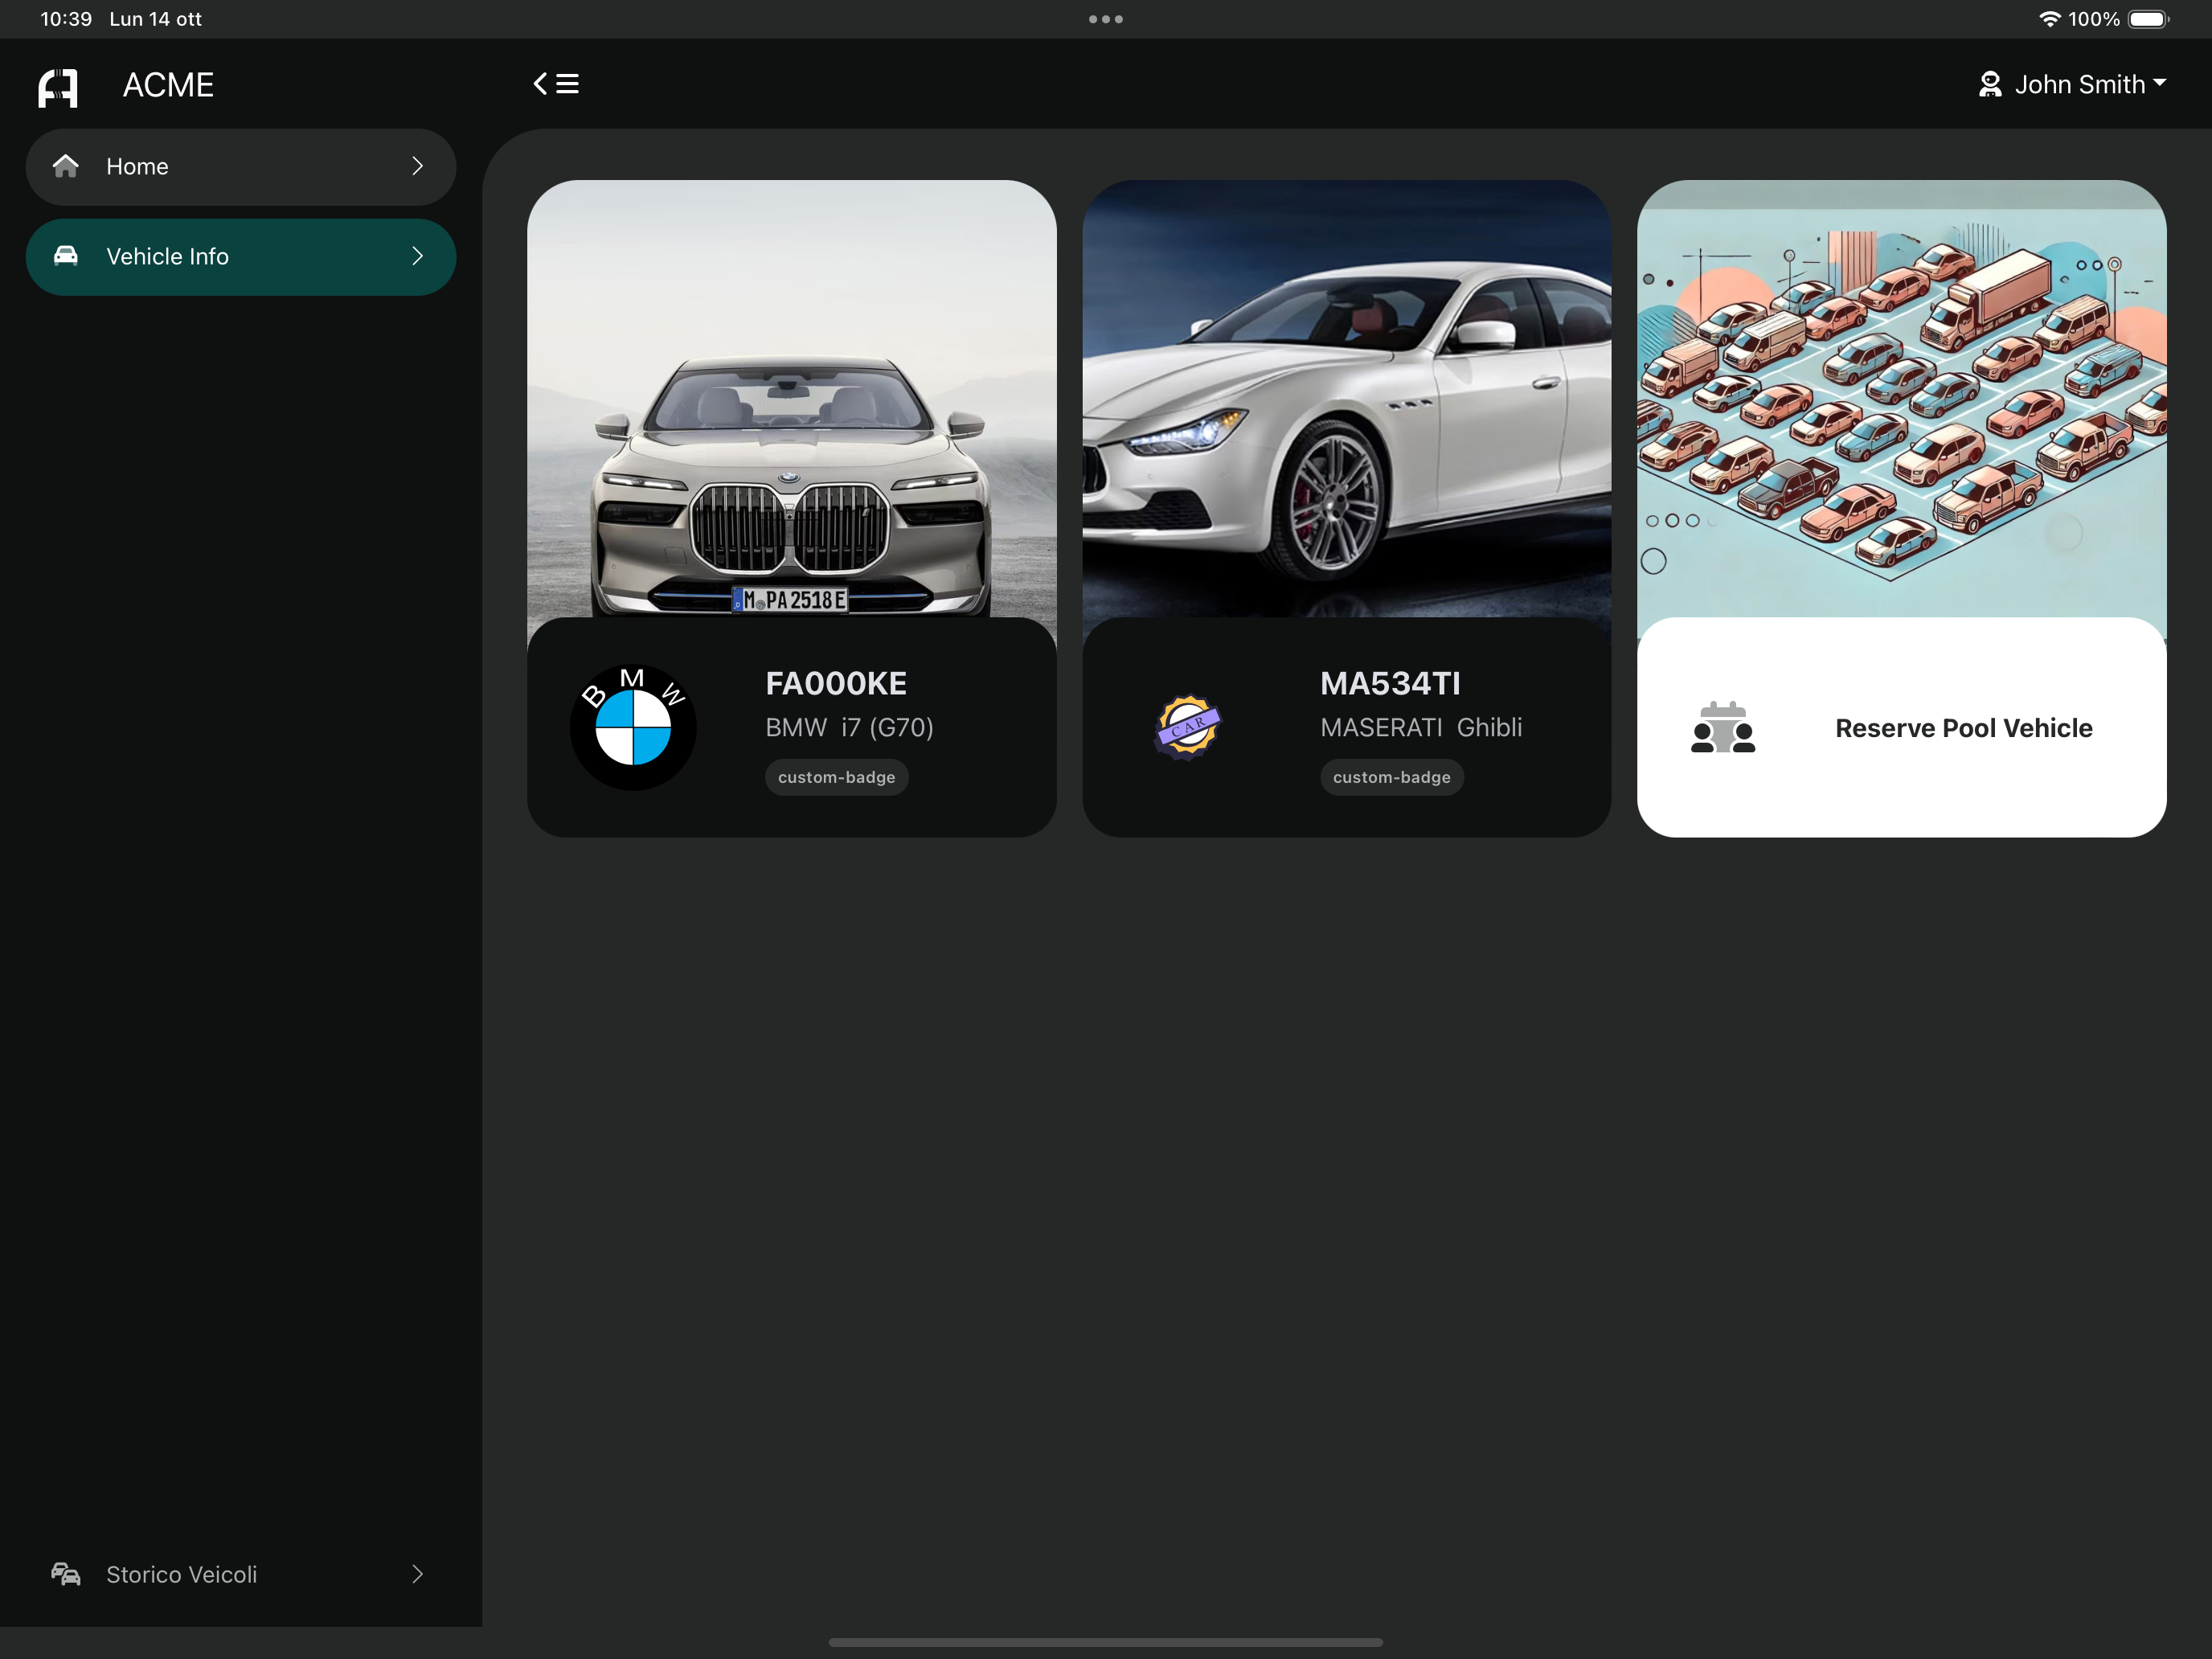
Task: Click the ACME brand name
Action: click(x=168, y=85)
